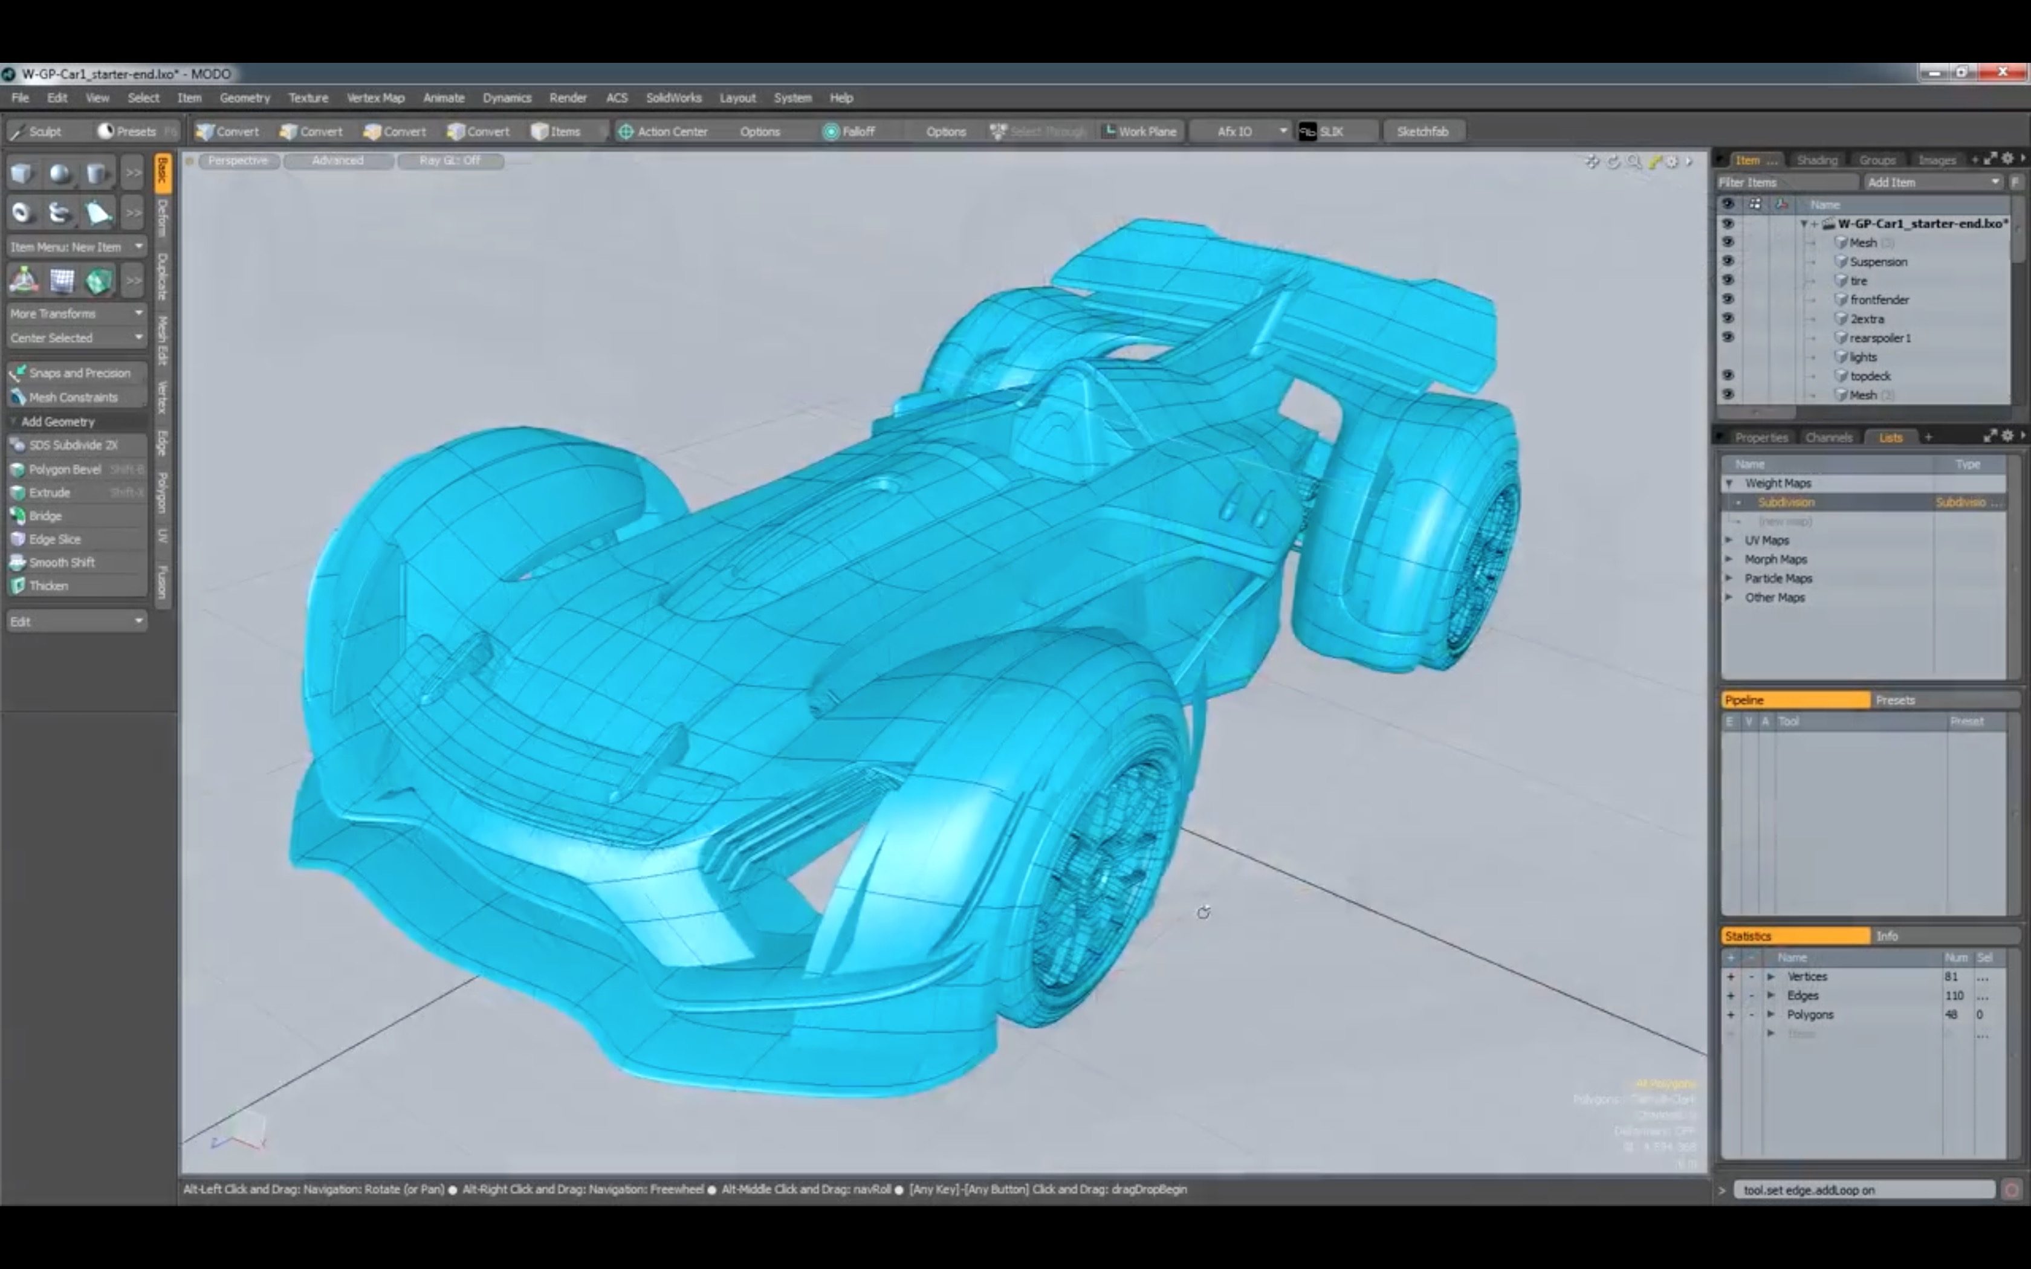
Task: Toggle visibility of the tire item
Action: pos(1729,280)
